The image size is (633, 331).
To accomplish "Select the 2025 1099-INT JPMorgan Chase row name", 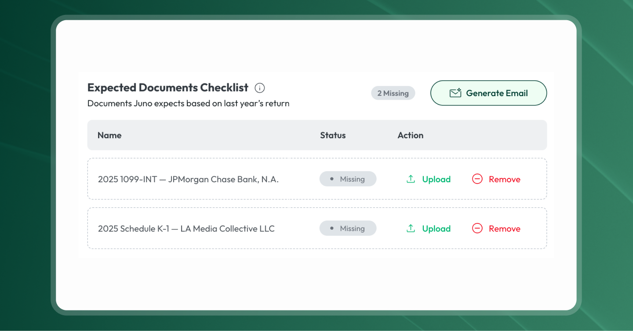I will tap(188, 180).
